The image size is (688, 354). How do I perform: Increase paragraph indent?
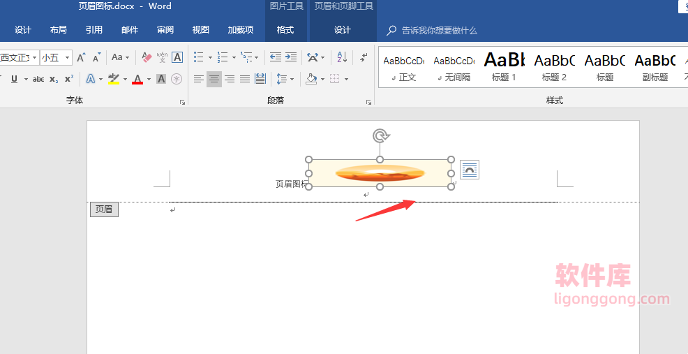291,57
